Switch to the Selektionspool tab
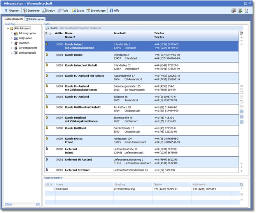256x213 pixels. pos(35,19)
